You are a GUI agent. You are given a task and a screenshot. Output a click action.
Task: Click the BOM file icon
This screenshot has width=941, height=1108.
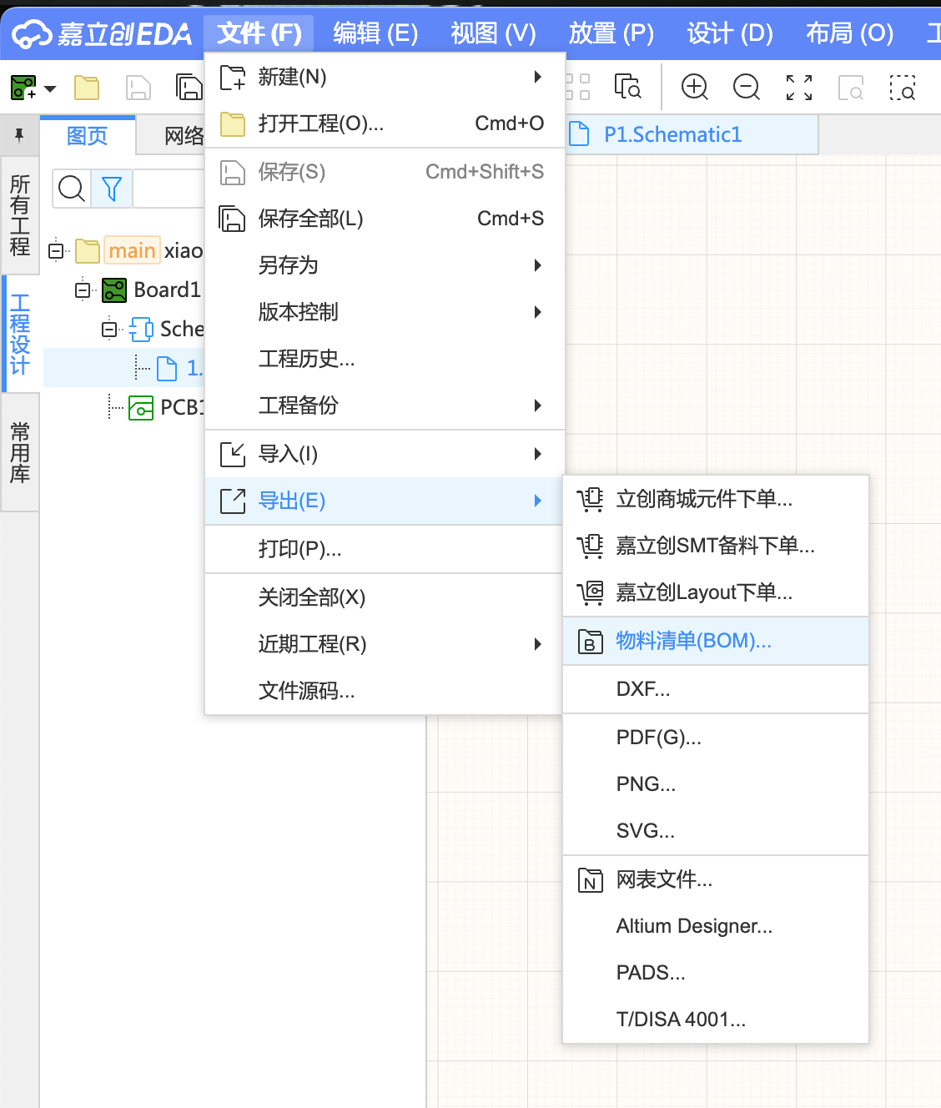tap(590, 641)
